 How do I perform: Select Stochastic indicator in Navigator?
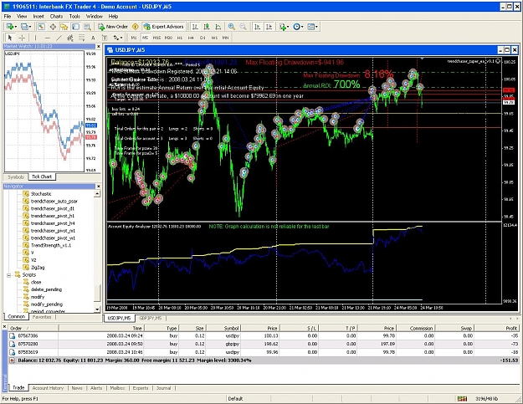(x=41, y=194)
